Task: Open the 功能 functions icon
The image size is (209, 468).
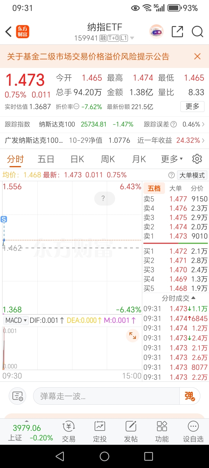Action: coord(162,432)
